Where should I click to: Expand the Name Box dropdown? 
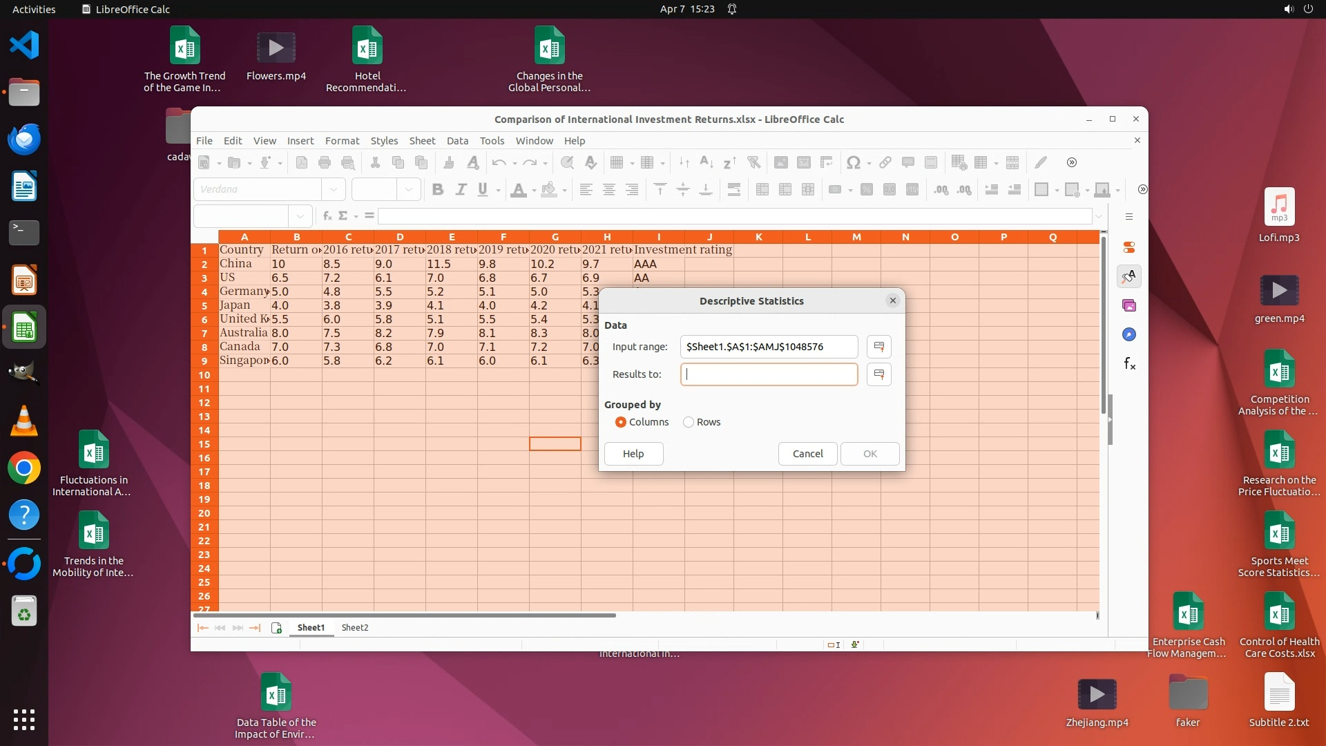click(x=300, y=216)
